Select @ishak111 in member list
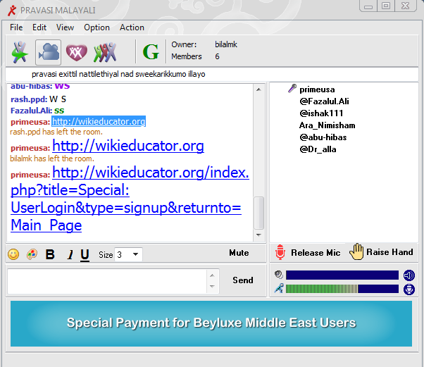 coord(321,113)
